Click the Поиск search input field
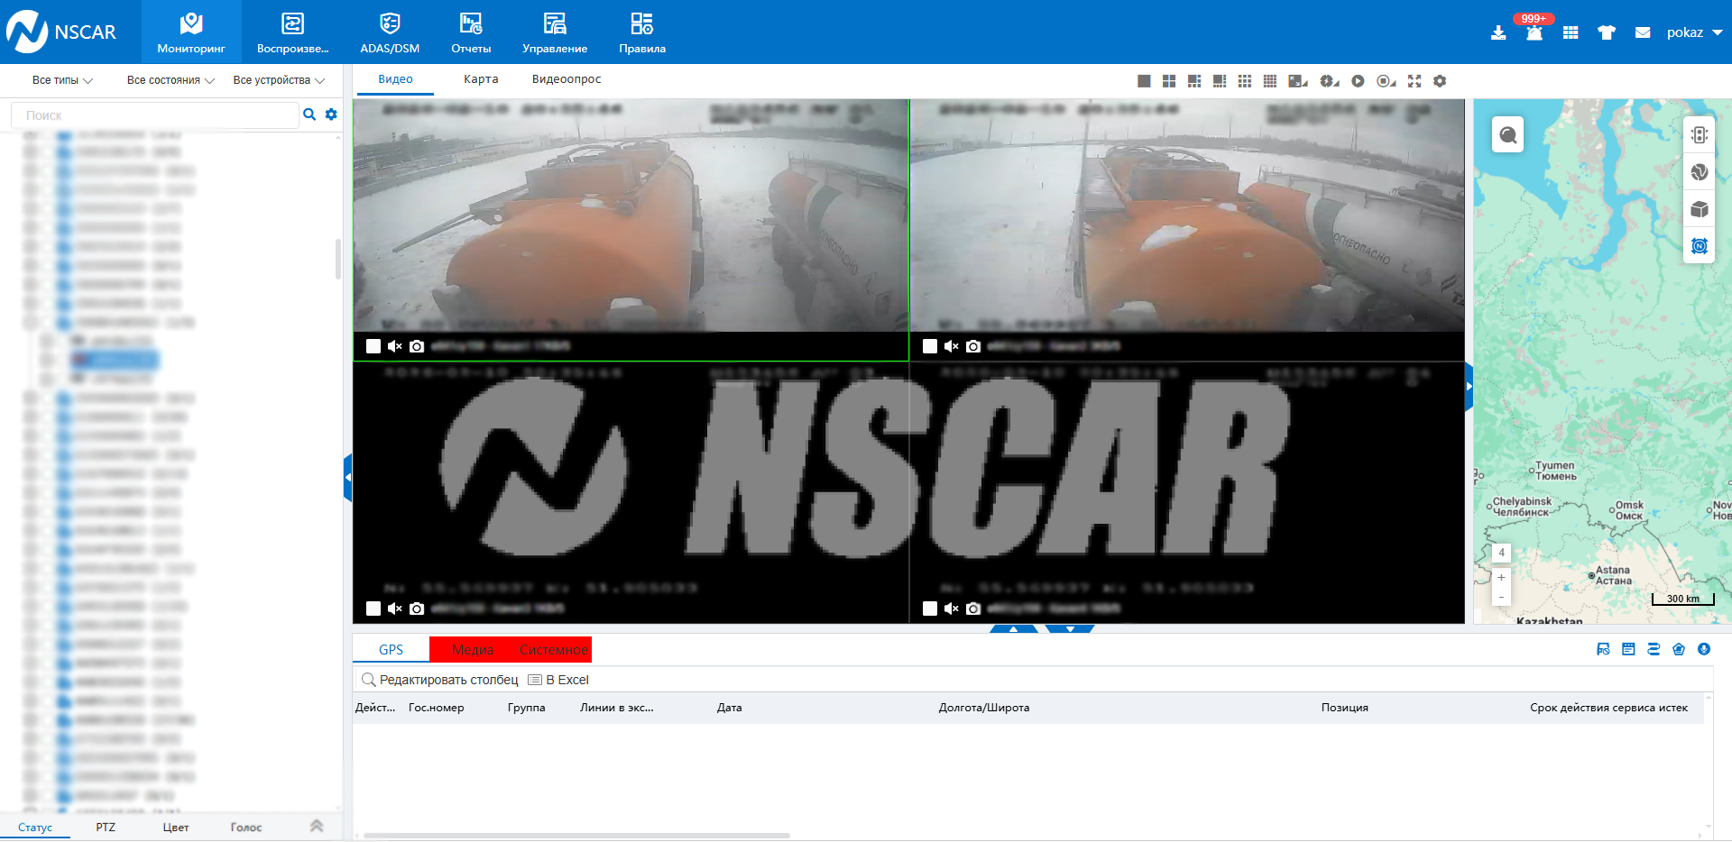Viewport: 1732px width, 842px height. click(x=154, y=115)
